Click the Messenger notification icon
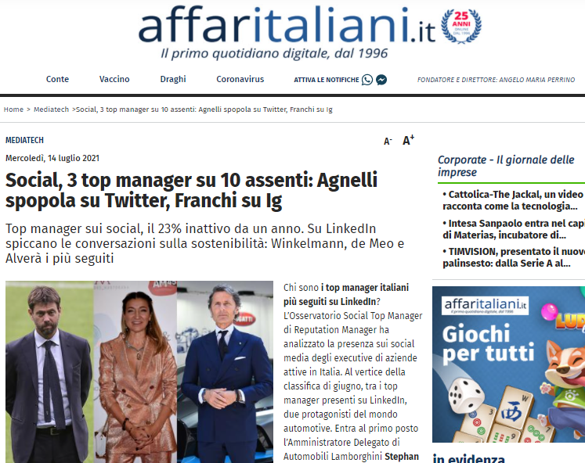The image size is (585, 463). click(381, 80)
